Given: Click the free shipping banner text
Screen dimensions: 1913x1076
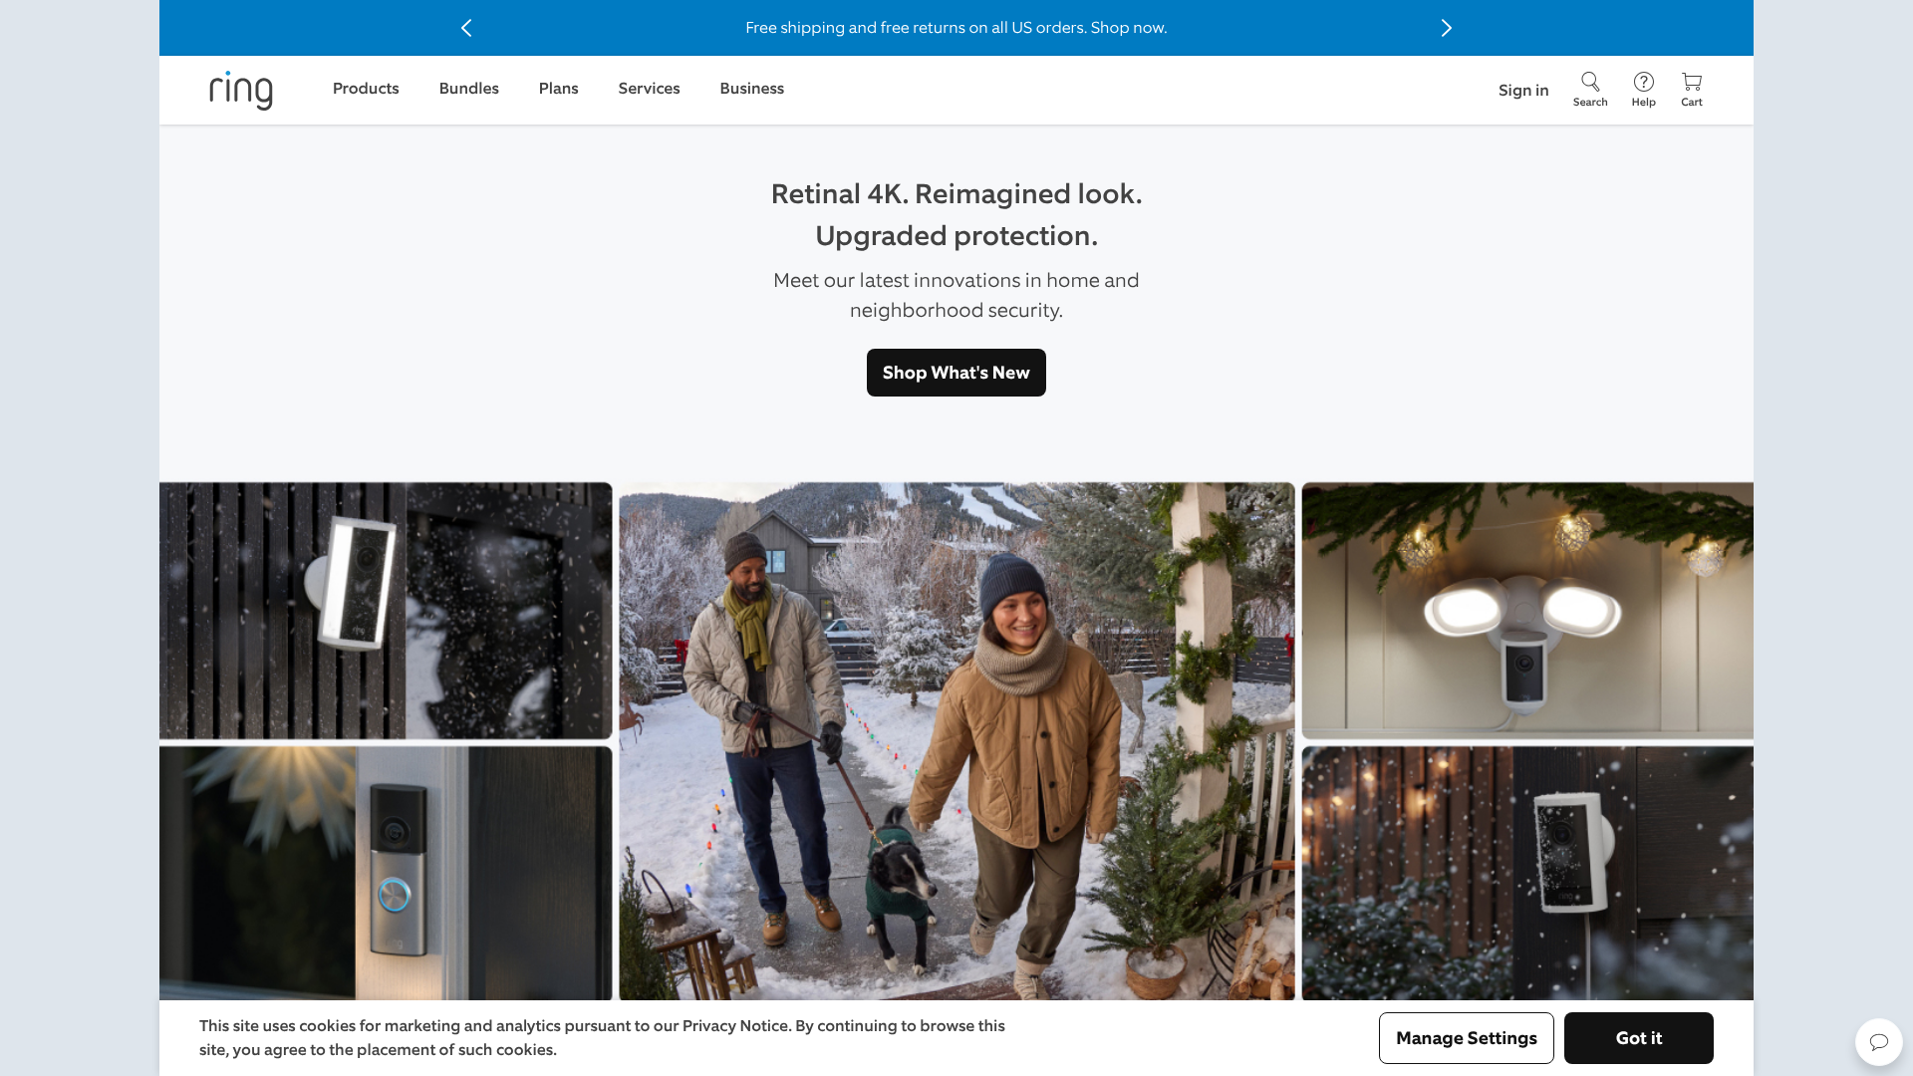Looking at the screenshot, I should [x=956, y=28].
